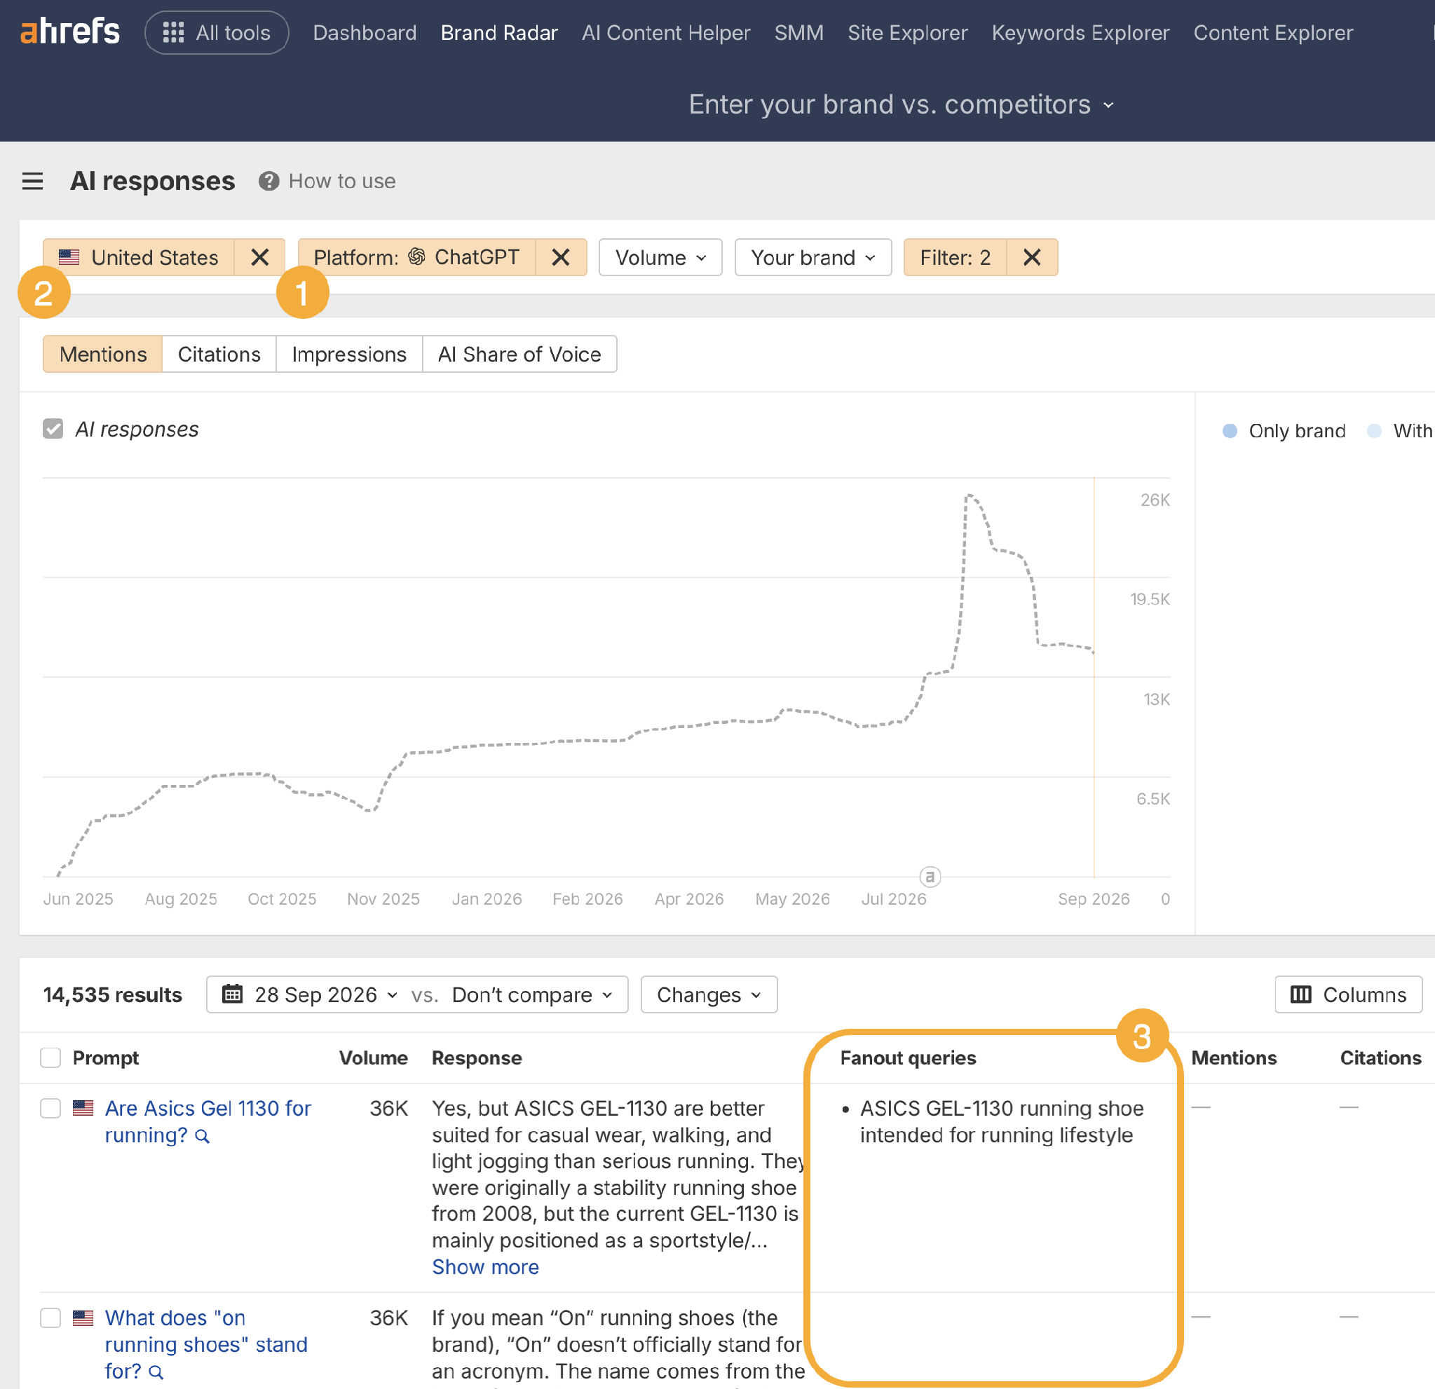Screen dimensions: 1435x1389
Task: Click Show more in Asics response
Action: click(484, 1267)
